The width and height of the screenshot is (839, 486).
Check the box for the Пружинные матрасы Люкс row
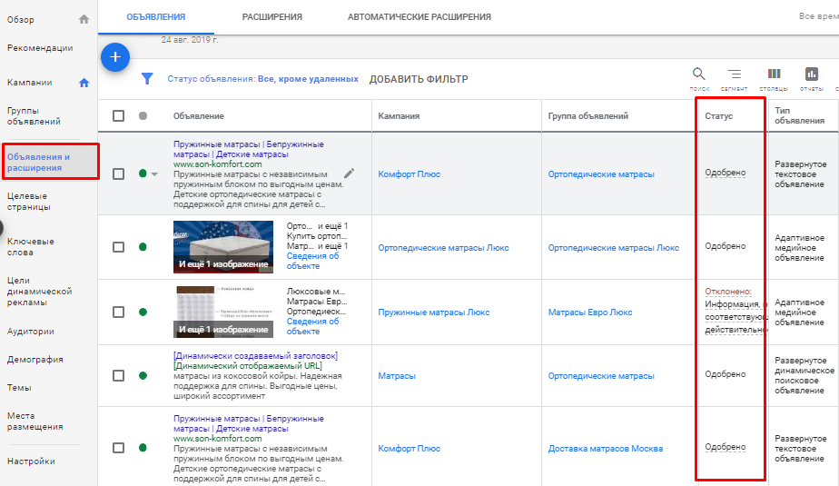[x=118, y=312]
